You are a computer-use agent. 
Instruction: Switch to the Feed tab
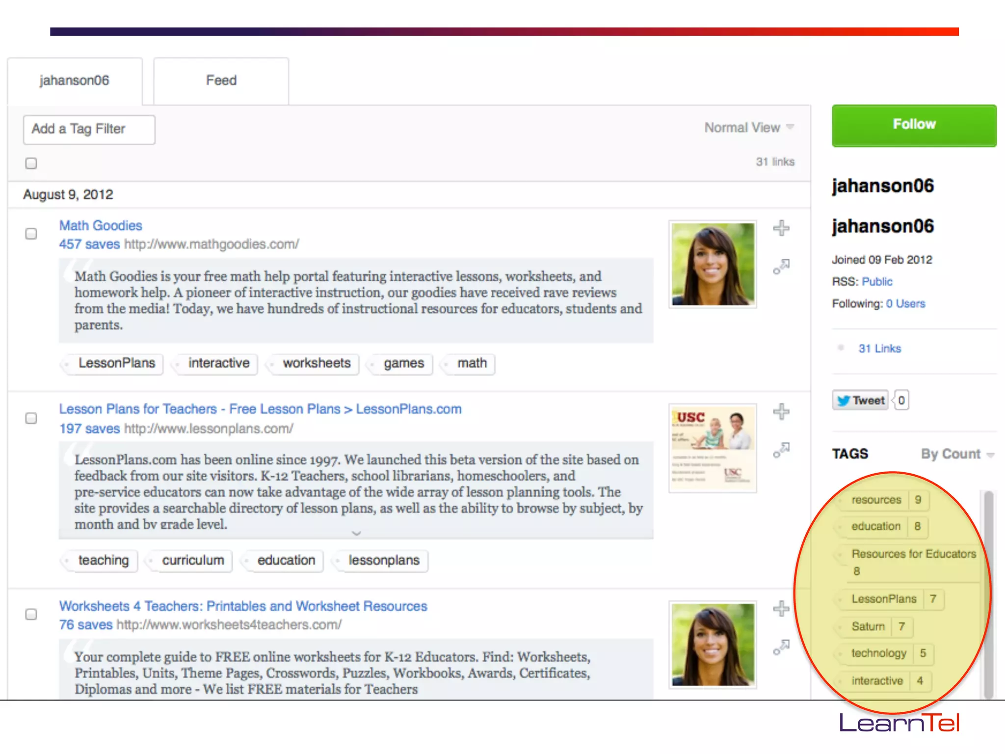pyautogui.click(x=221, y=81)
